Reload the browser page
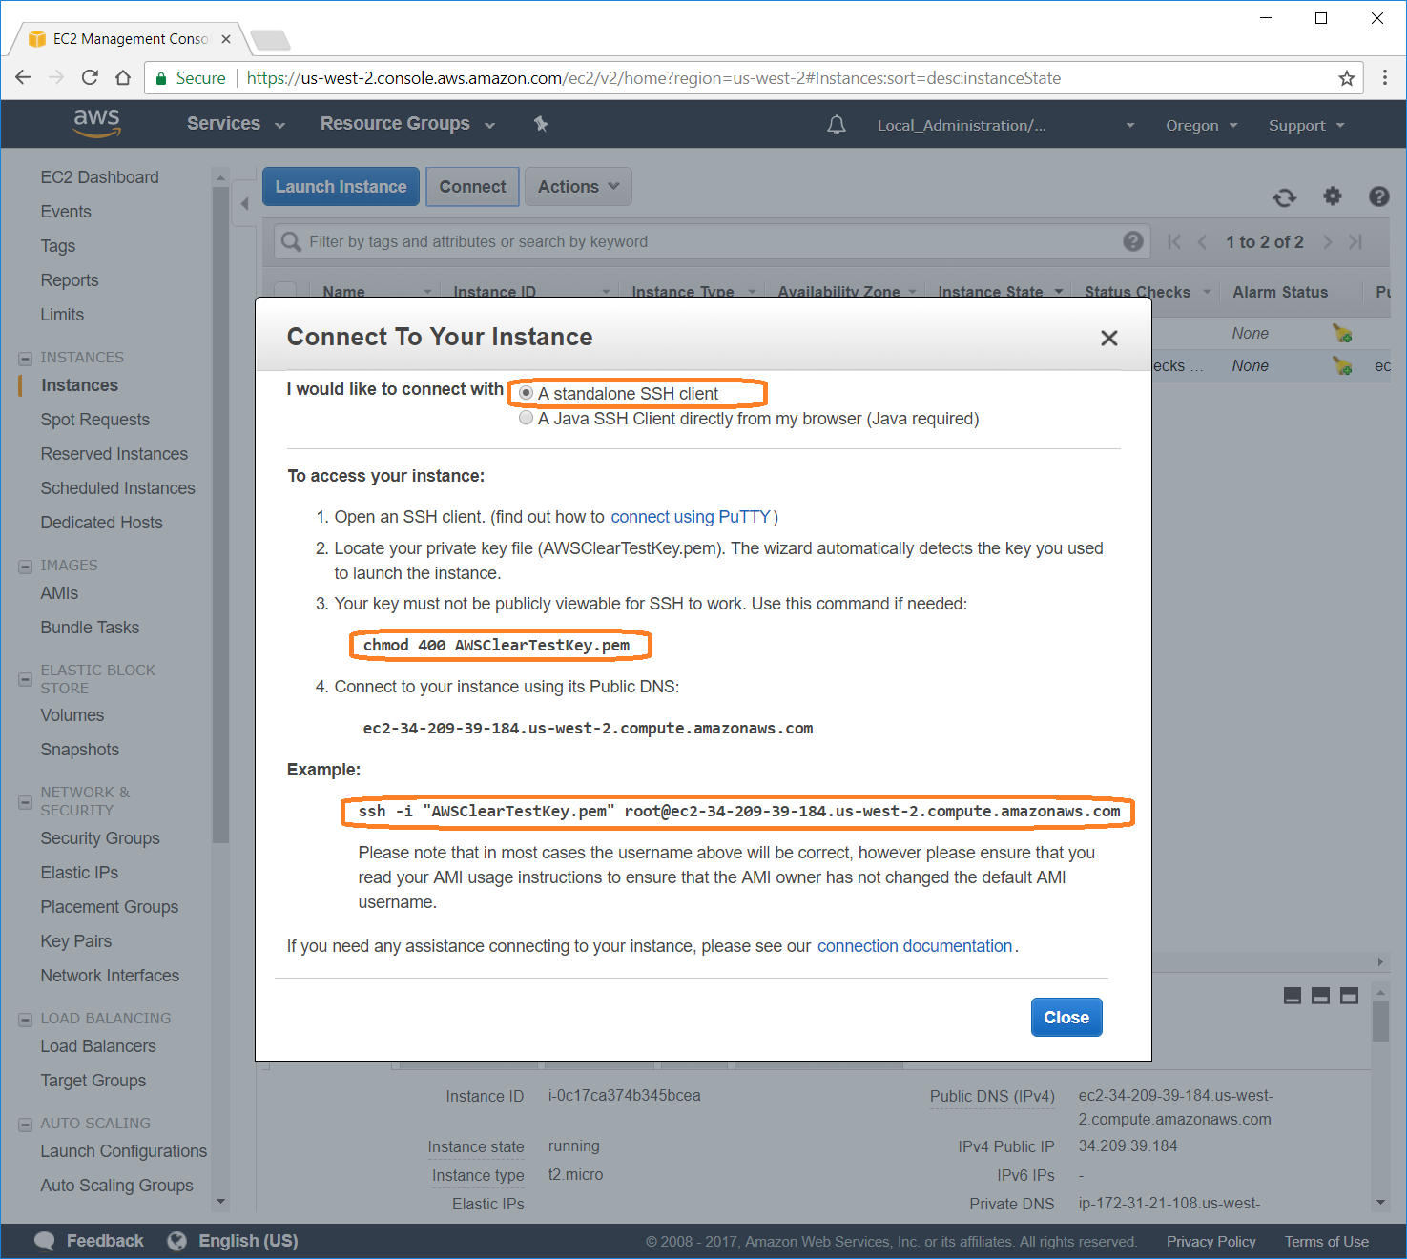The width and height of the screenshot is (1407, 1259). pyautogui.click(x=90, y=77)
